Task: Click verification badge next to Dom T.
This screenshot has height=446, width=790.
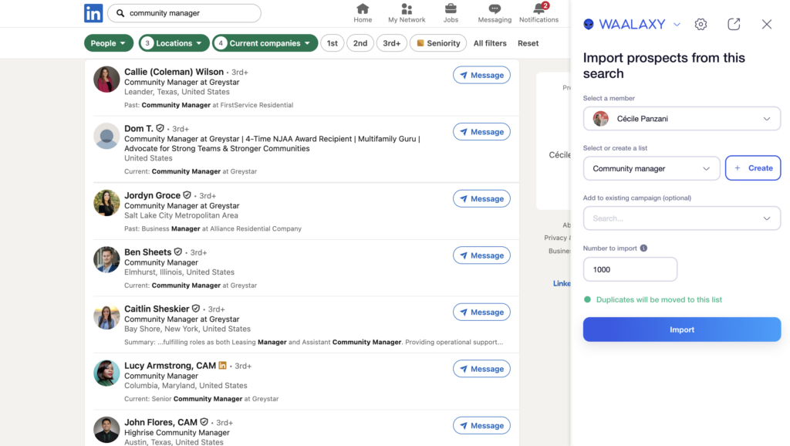Action: point(160,129)
